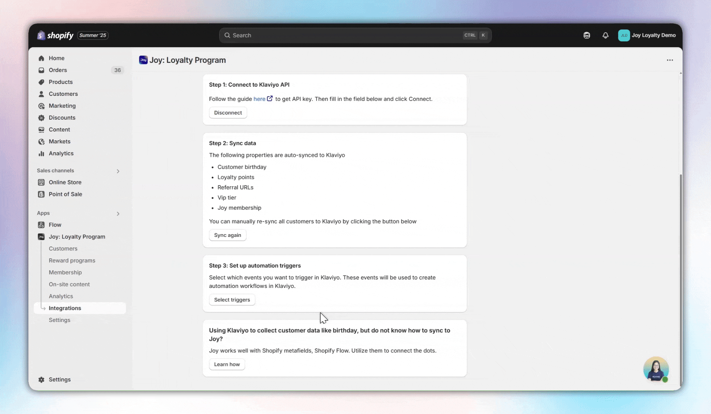
Task: Open the support chat avatar
Action: pyautogui.click(x=656, y=369)
